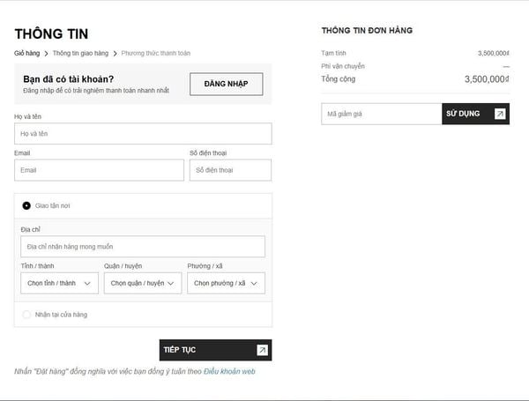Click the Tiếp tục button label
The width and height of the screenshot is (529, 401).
180,350
